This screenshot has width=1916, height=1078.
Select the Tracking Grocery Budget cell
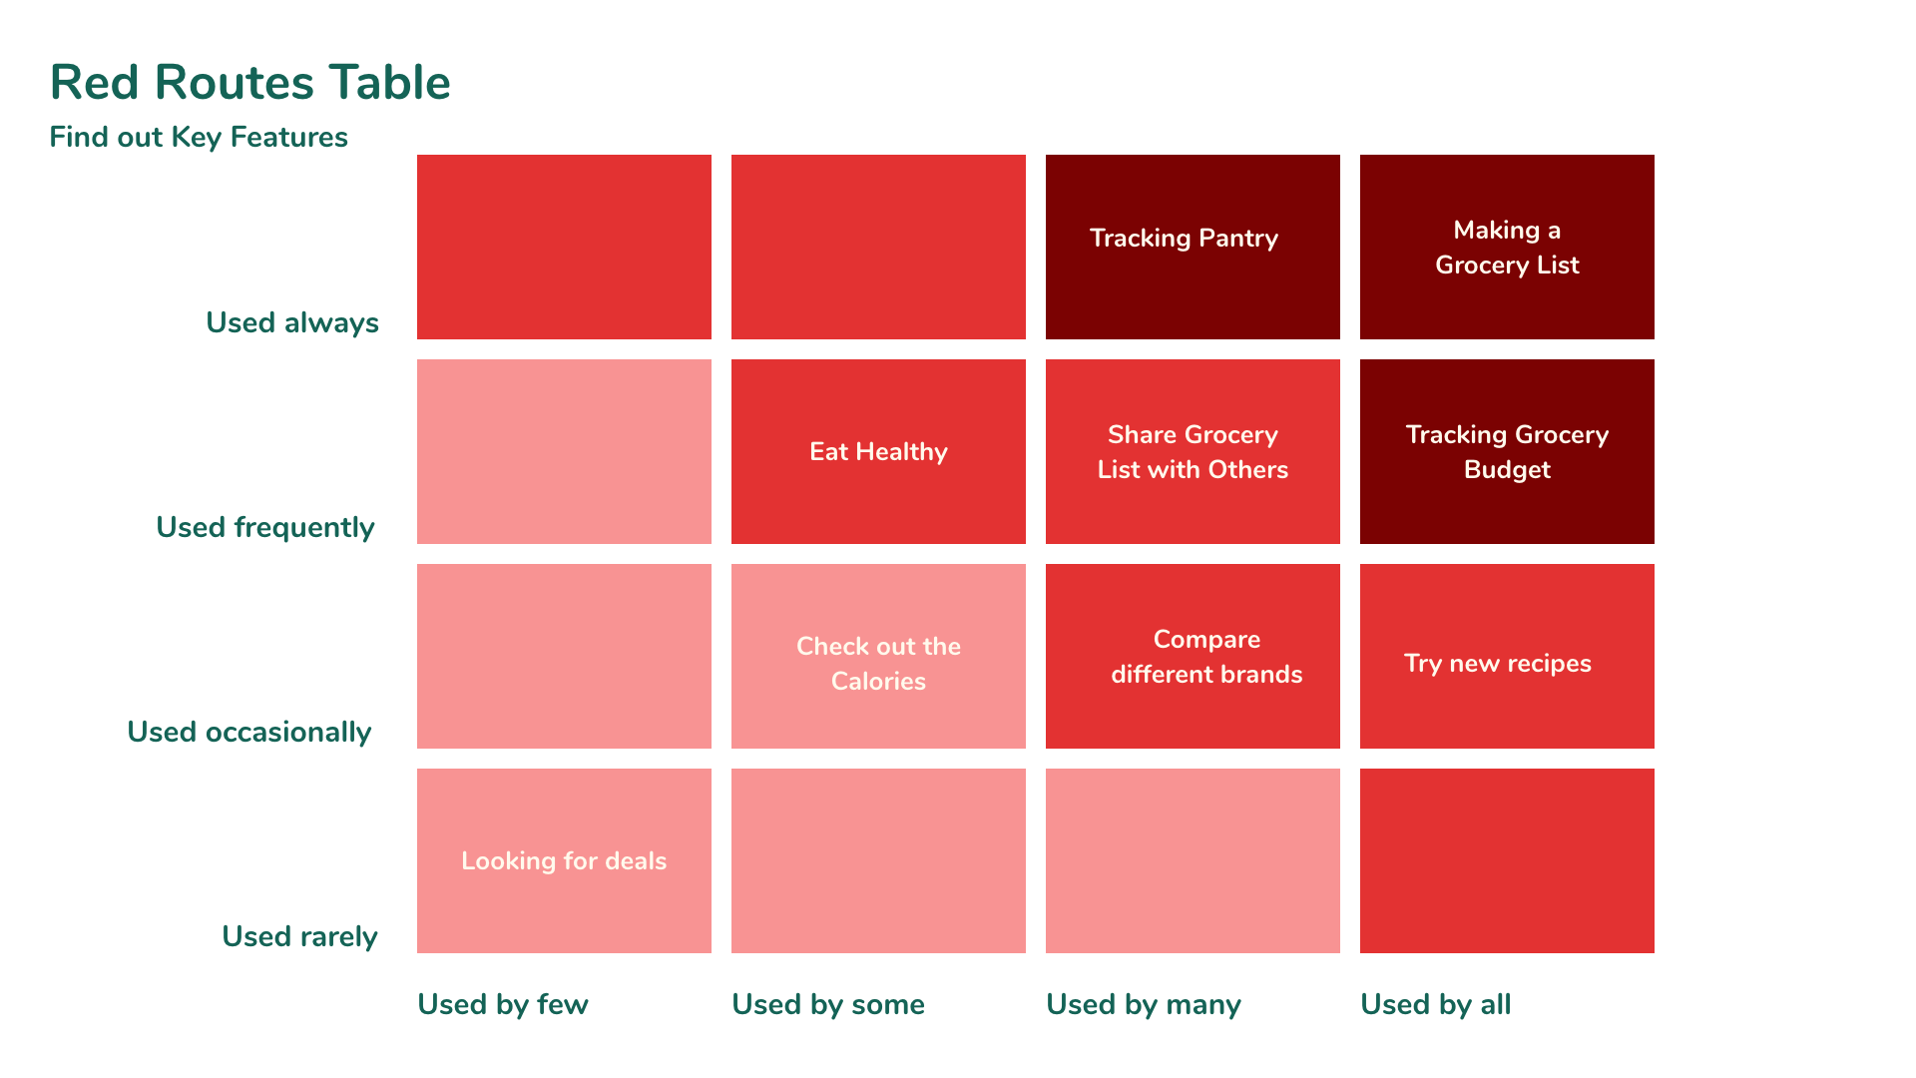pyautogui.click(x=1507, y=451)
